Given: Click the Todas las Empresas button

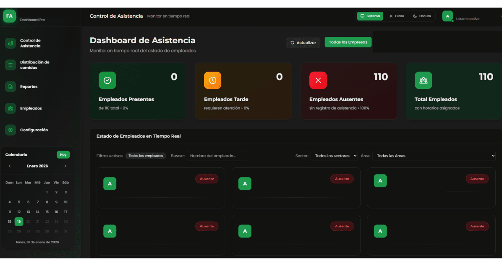Looking at the screenshot, I should [348, 42].
